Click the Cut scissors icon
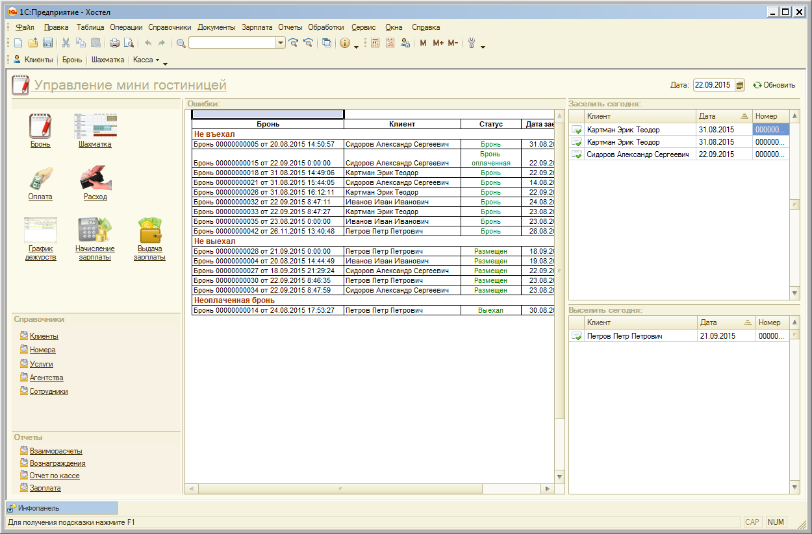 click(66, 43)
